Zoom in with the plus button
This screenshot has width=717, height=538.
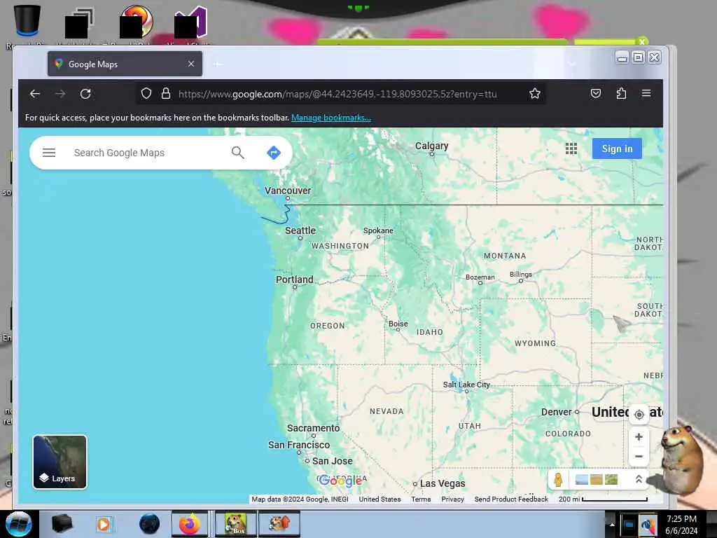click(639, 437)
